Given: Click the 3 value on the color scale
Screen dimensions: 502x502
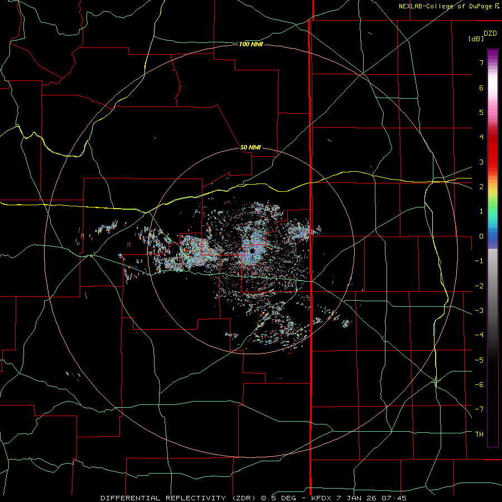Looking at the screenshot, I should [x=481, y=162].
